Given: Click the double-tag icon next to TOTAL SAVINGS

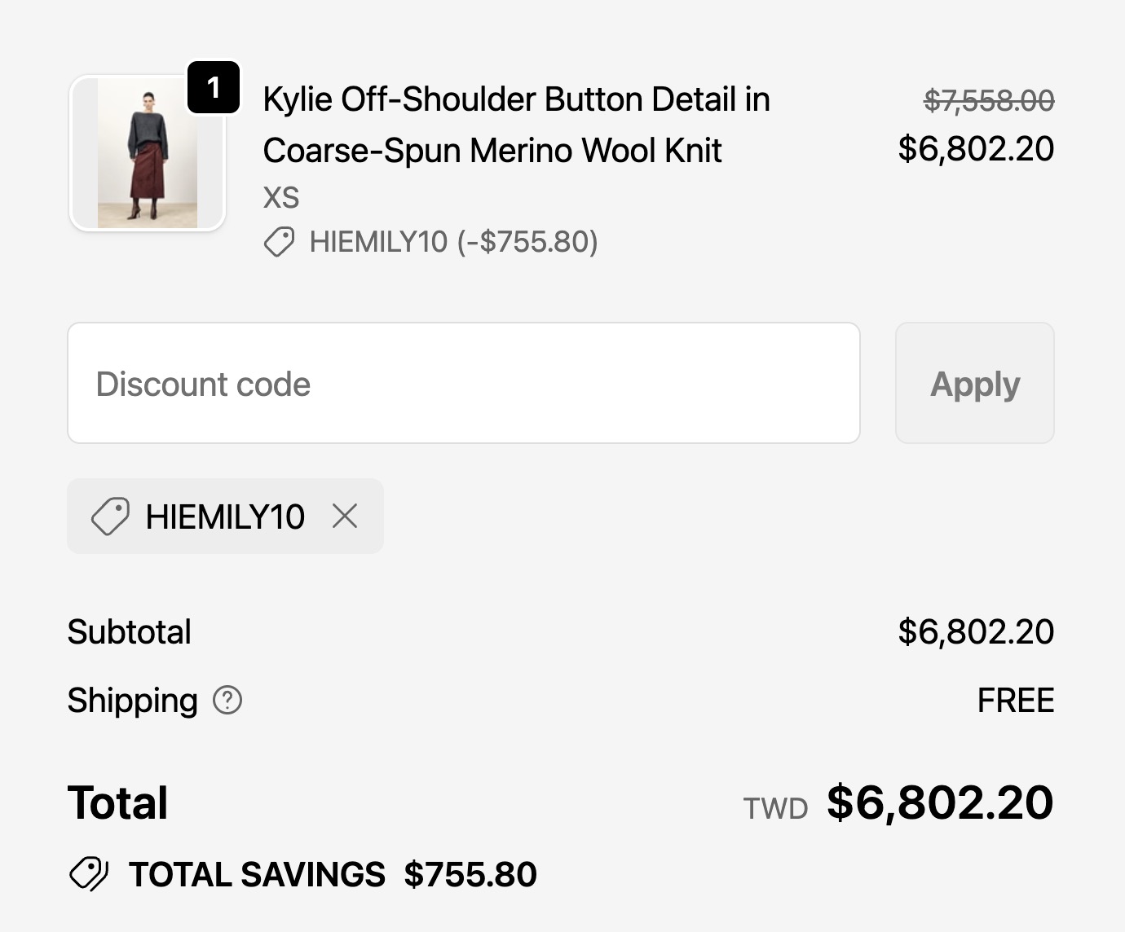Looking at the screenshot, I should coord(89,874).
